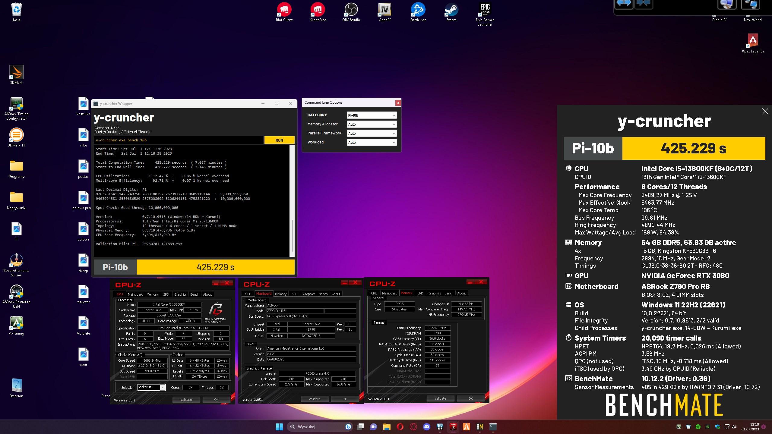Click the volume icon in system tray

[x=734, y=427]
